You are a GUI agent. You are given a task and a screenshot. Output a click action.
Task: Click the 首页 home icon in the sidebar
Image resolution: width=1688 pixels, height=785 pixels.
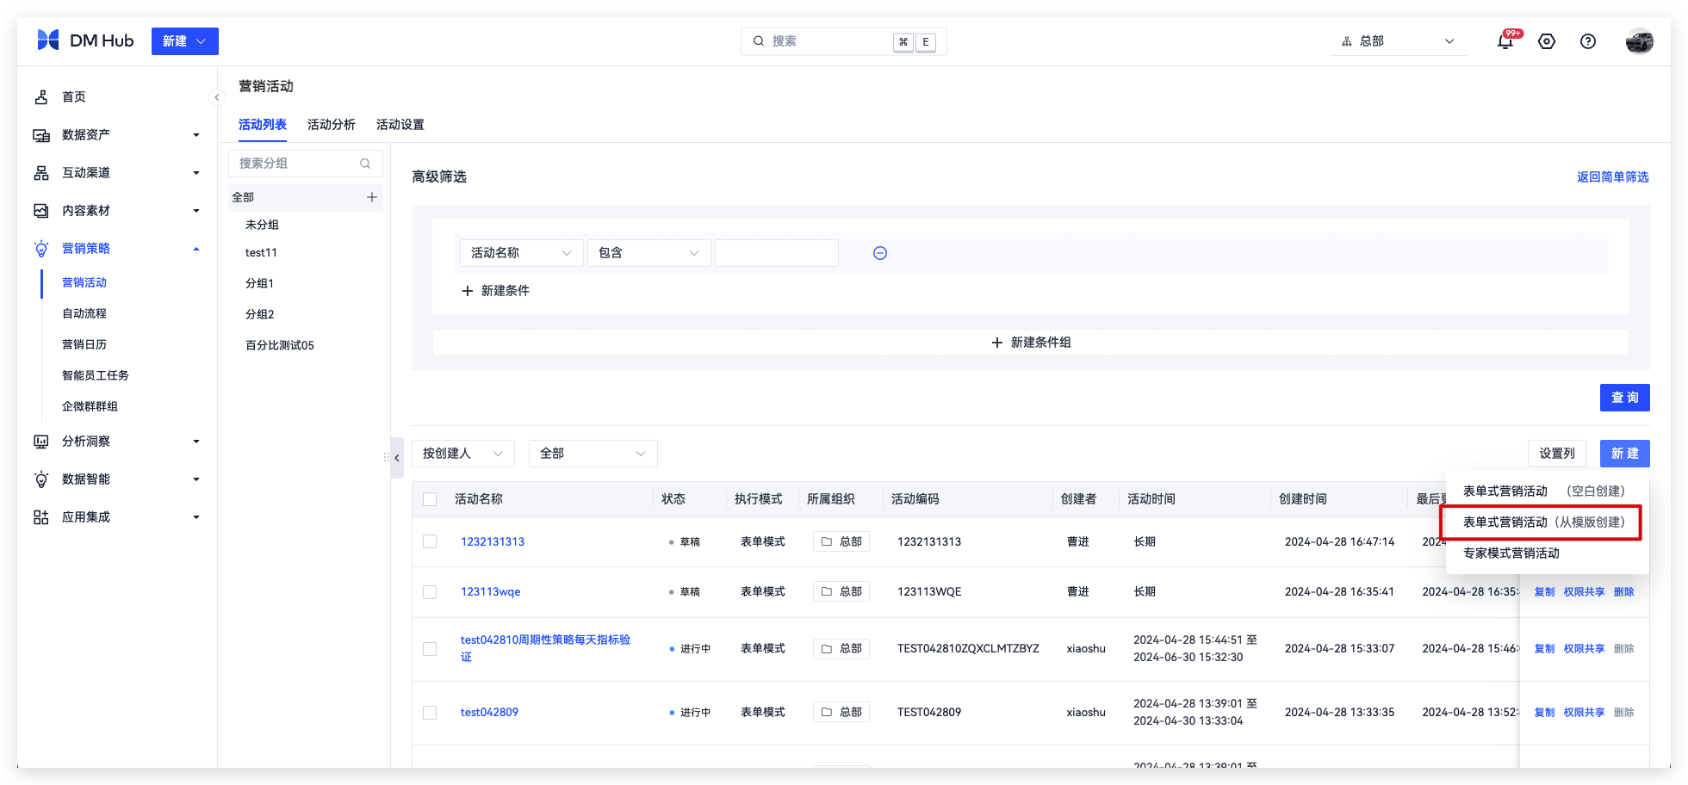pyautogui.click(x=41, y=97)
